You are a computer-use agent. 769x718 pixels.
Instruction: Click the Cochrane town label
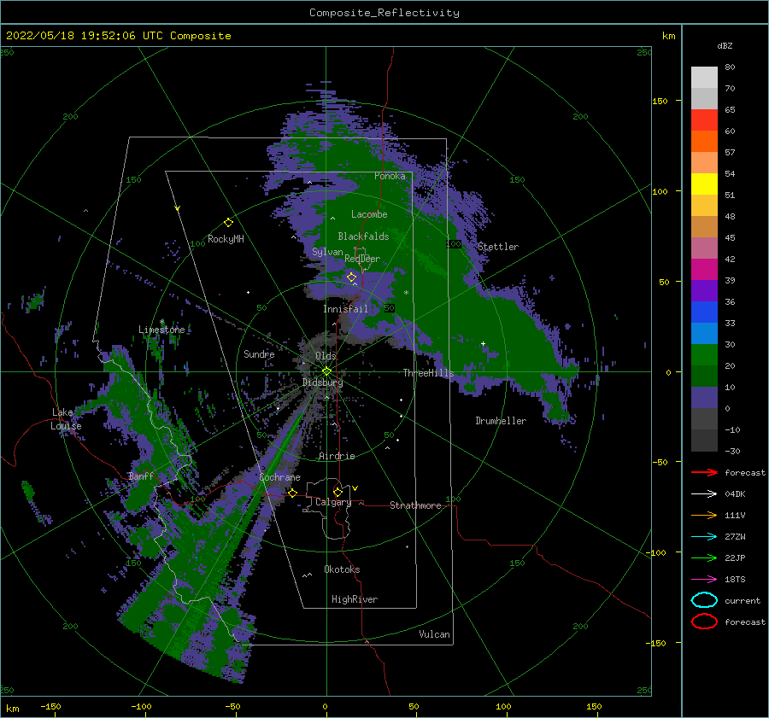pos(279,477)
